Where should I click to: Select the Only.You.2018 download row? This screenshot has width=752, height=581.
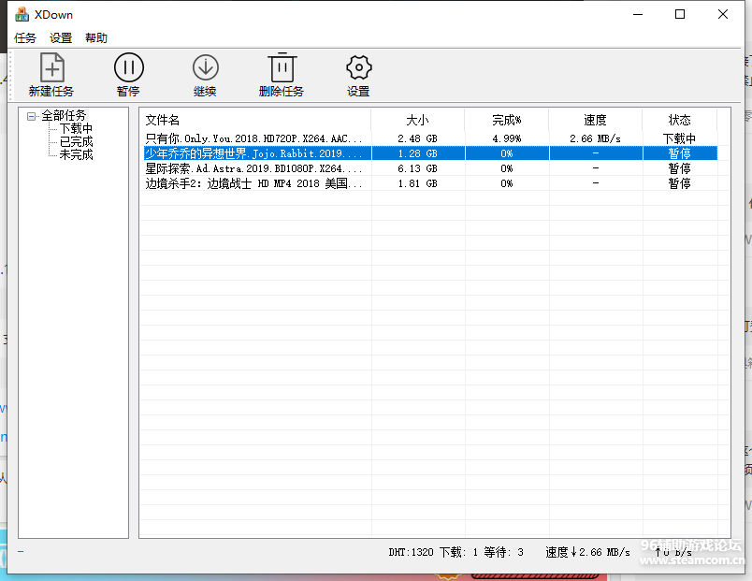click(x=253, y=138)
